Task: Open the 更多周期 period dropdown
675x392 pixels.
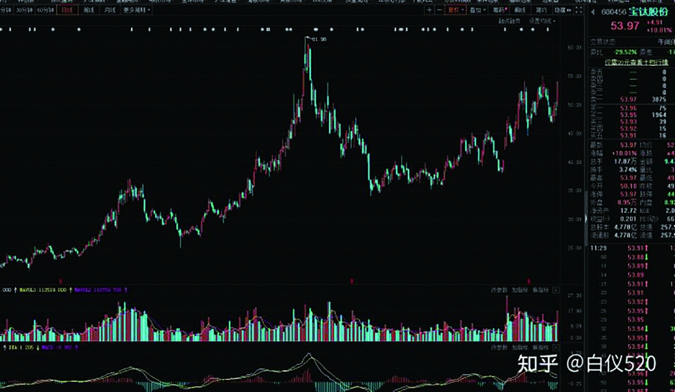Action: point(136,10)
